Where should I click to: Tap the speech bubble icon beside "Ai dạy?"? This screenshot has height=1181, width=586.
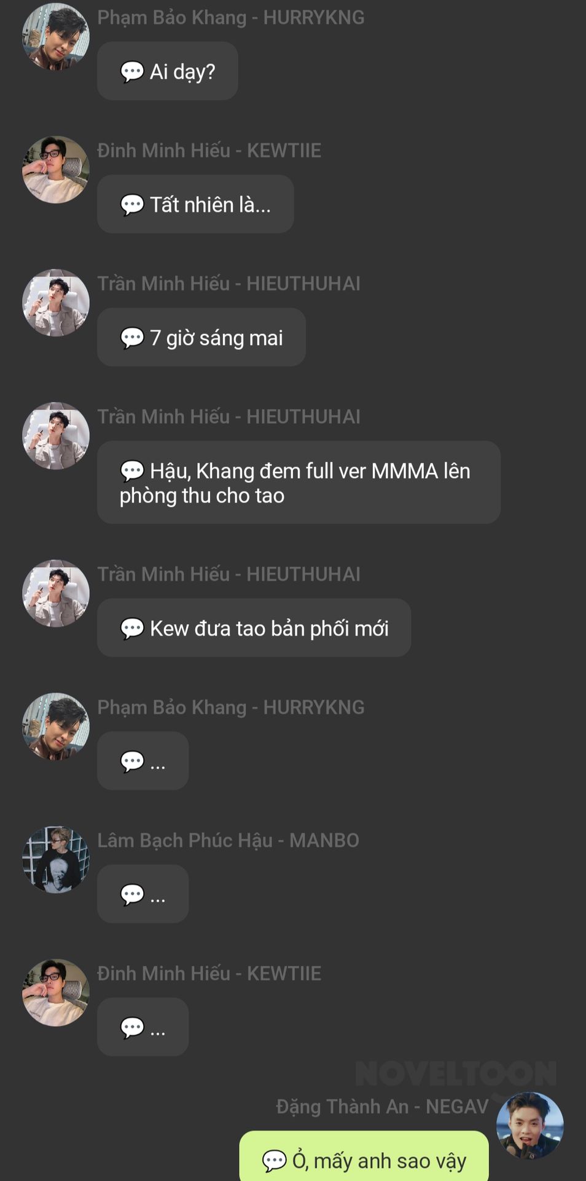coord(131,72)
